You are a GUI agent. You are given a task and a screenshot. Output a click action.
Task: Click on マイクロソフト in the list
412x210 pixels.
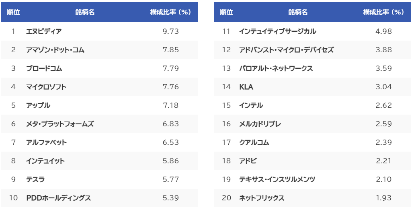46,87
